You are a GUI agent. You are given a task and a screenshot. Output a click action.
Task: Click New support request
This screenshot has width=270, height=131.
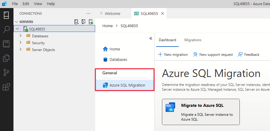[x=213, y=55]
